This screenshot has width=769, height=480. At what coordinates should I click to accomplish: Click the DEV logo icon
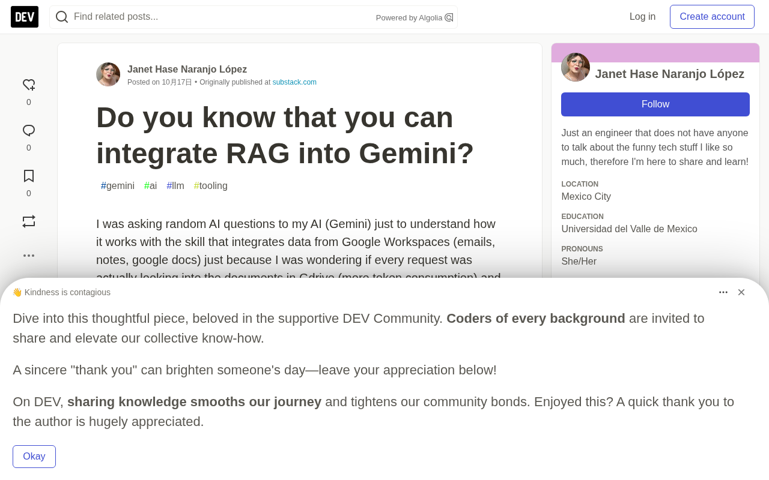(x=25, y=17)
